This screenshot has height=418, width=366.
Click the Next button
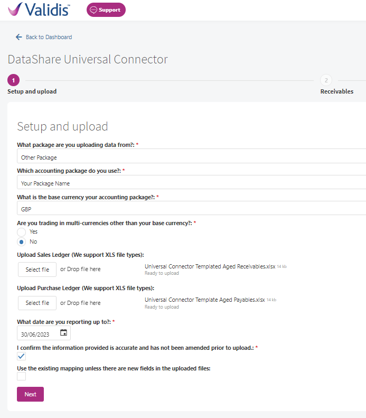30,394
